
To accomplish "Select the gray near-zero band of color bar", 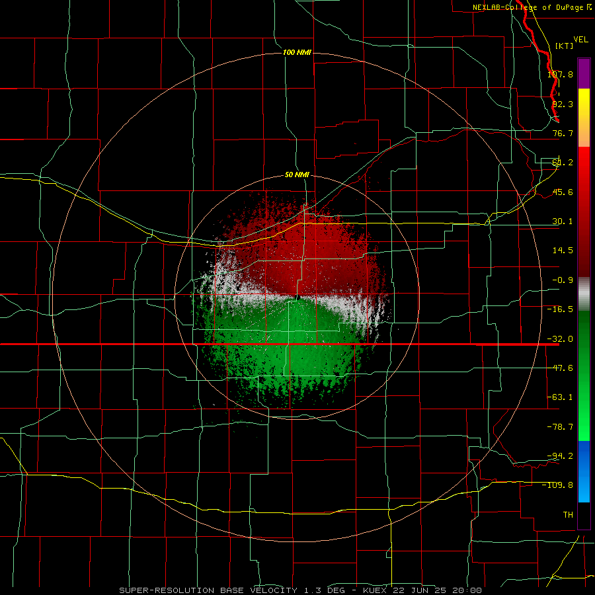I will 584,294.
